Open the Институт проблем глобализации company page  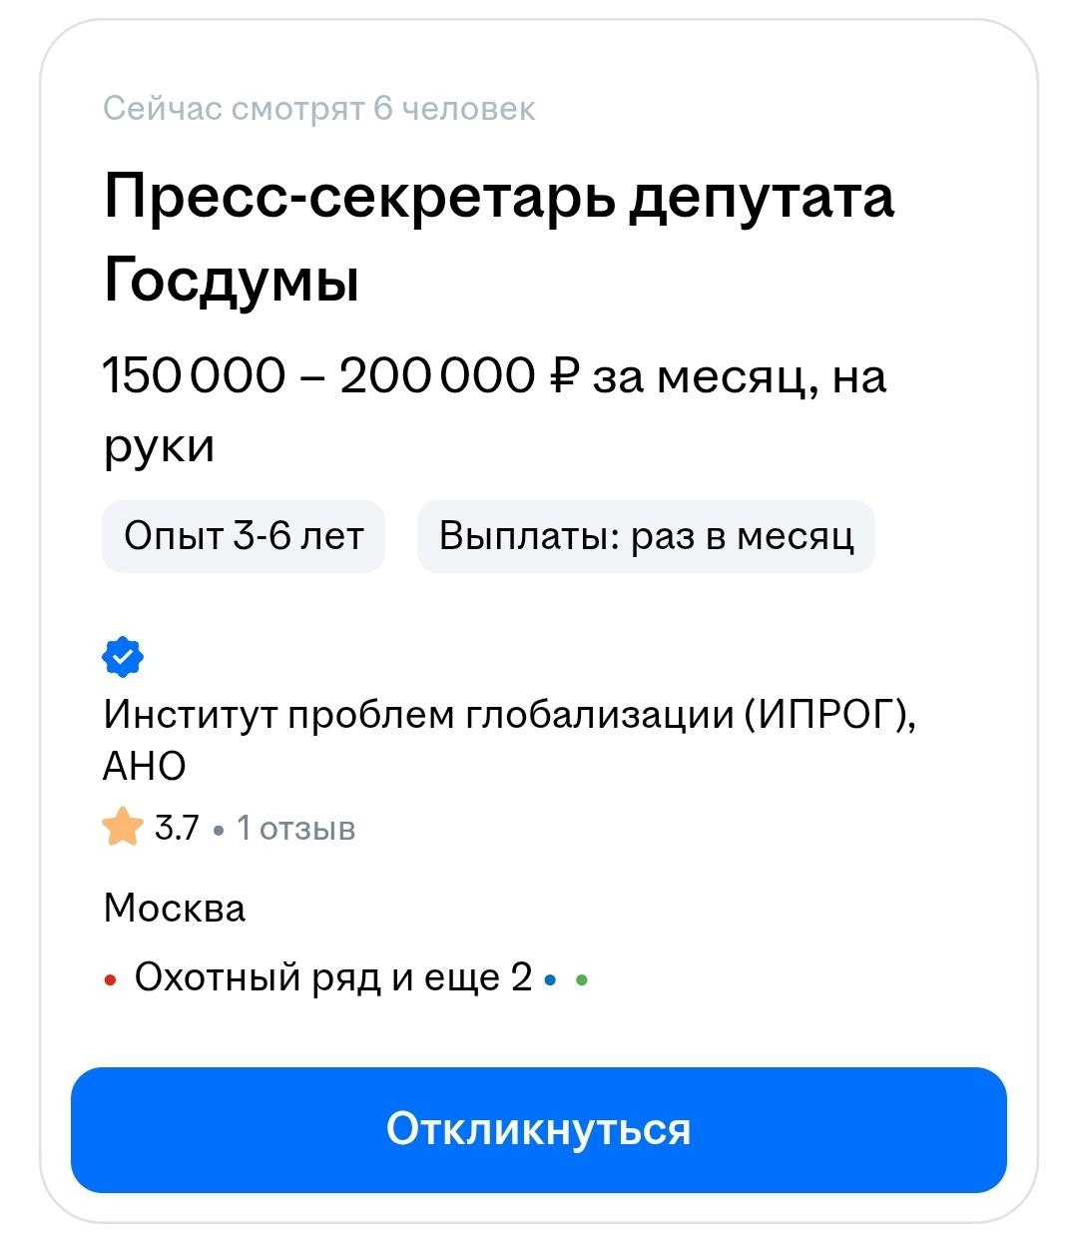click(x=509, y=715)
